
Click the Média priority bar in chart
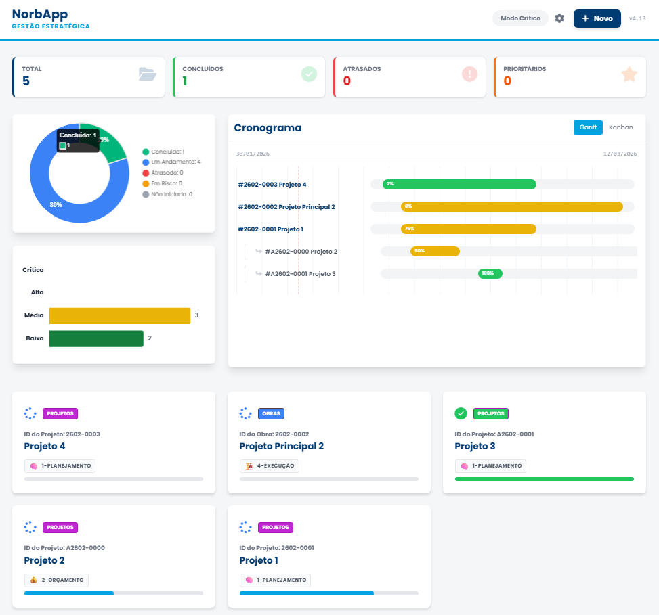click(x=119, y=316)
